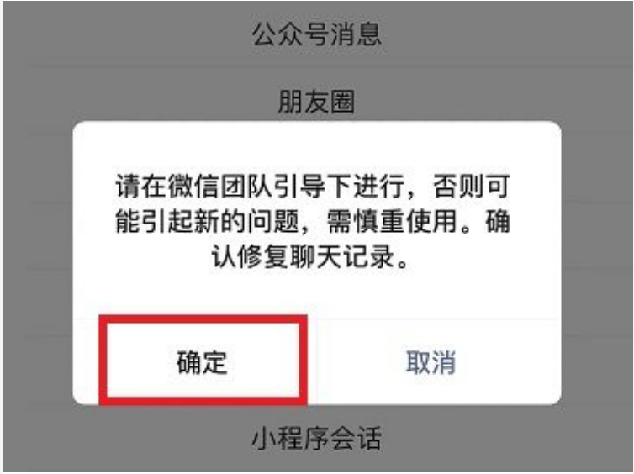
Task: Tap the blue 取消 cancel text
Action: pyautogui.click(x=431, y=361)
